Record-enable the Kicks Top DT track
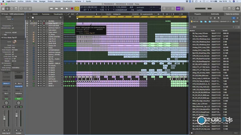This screenshot has height=135, width=241. tap(44, 23)
